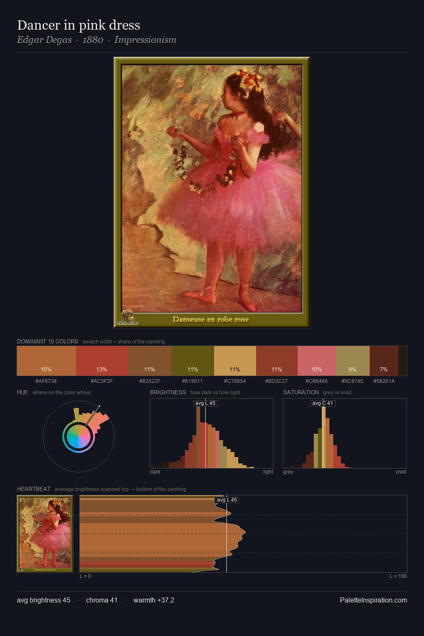
Task: Click the '1880' year text
Action: pos(93,40)
